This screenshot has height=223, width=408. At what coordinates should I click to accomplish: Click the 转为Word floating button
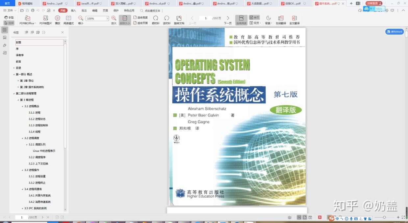click(x=395, y=32)
